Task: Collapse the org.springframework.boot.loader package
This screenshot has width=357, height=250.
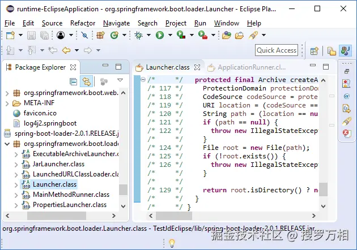Action: [7, 144]
